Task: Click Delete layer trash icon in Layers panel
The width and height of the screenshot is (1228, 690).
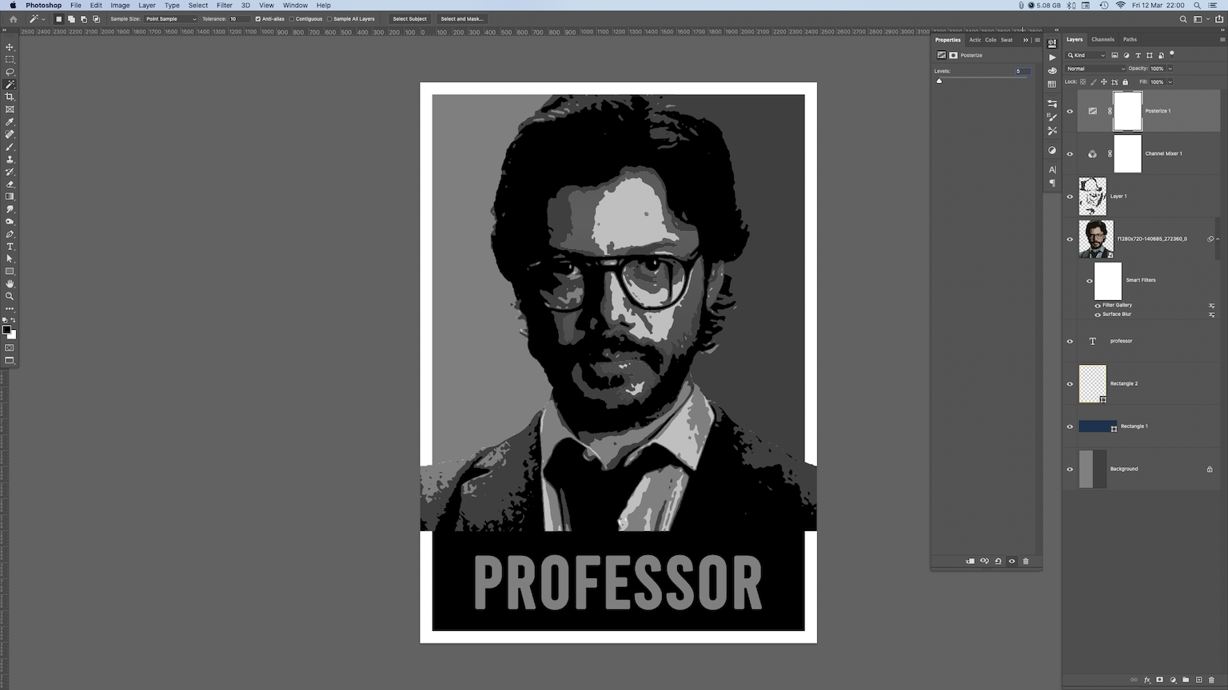Action: (1211, 680)
